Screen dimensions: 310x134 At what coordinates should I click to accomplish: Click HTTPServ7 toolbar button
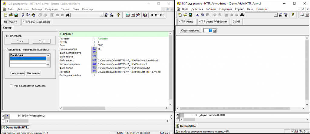(x=11, y=22)
